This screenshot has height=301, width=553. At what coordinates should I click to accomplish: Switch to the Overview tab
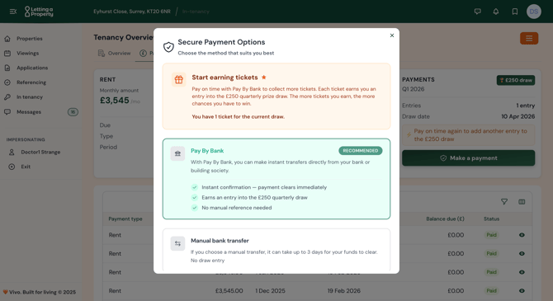(x=114, y=54)
